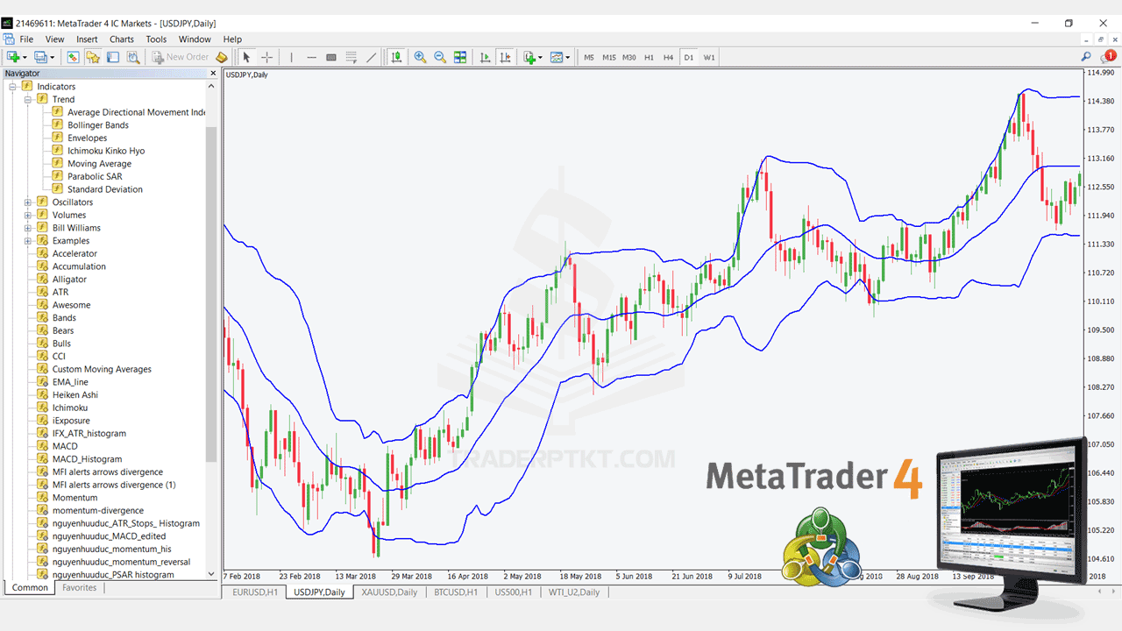The width and height of the screenshot is (1122, 631).
Task: Click the Zoom In magnifier icon
Action: (x=420, y=57)
